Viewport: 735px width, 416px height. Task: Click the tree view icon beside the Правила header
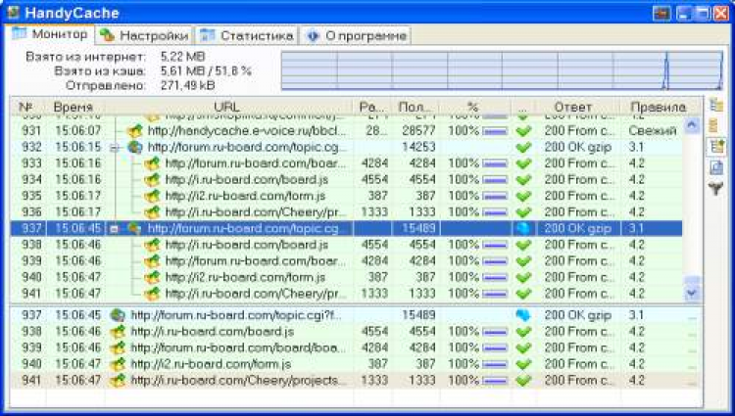click(716, 106)
